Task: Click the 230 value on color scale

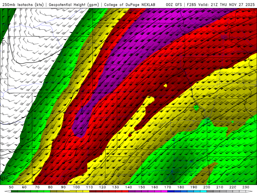Action: [246, 187]
